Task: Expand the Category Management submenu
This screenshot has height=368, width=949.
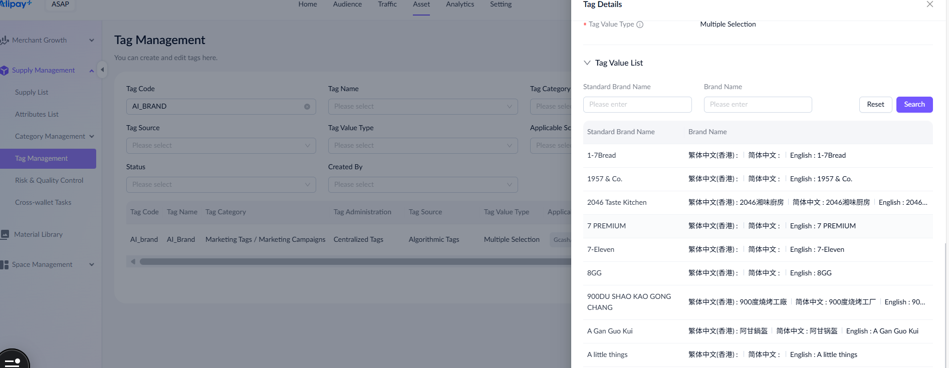Action: [92, 136]
